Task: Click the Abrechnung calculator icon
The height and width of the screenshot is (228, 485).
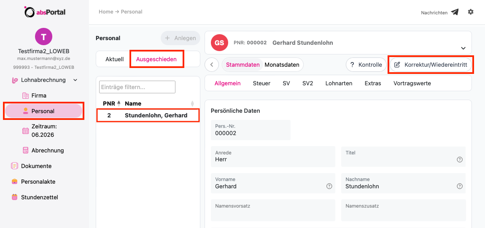Action: [x=25, y=150]
